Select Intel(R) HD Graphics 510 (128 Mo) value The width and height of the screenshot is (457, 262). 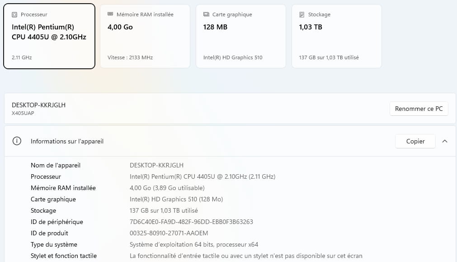click(x=176, y=199)
